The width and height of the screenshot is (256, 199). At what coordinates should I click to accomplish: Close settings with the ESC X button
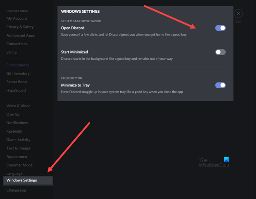pos(238,14)
